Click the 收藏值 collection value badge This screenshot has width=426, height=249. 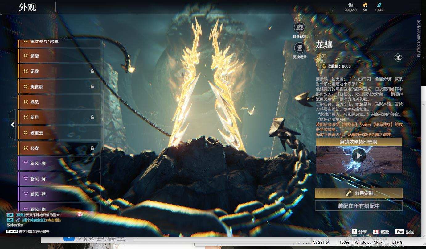335,66
